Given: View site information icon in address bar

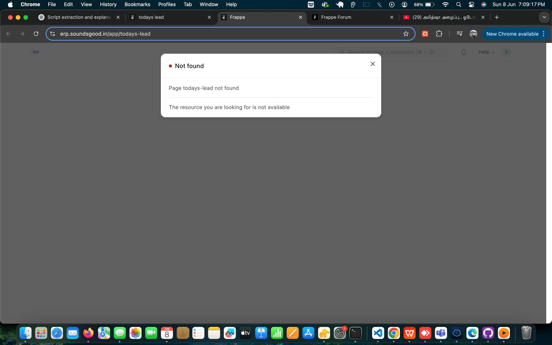Looking at the screenshot, I should [x=53, y=34].
